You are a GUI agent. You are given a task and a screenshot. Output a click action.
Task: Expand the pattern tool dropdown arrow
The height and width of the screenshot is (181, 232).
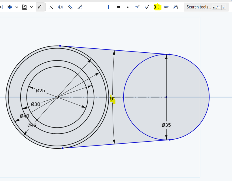coord(17,7)
